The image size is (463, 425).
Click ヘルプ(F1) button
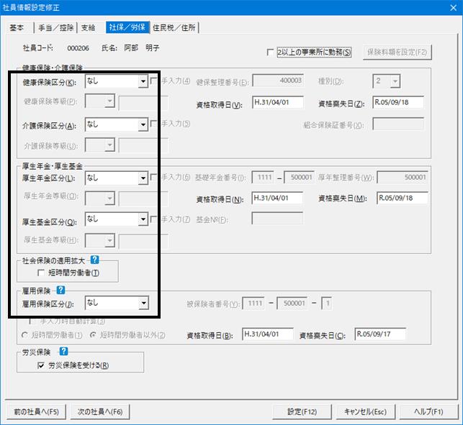point(428,412)
